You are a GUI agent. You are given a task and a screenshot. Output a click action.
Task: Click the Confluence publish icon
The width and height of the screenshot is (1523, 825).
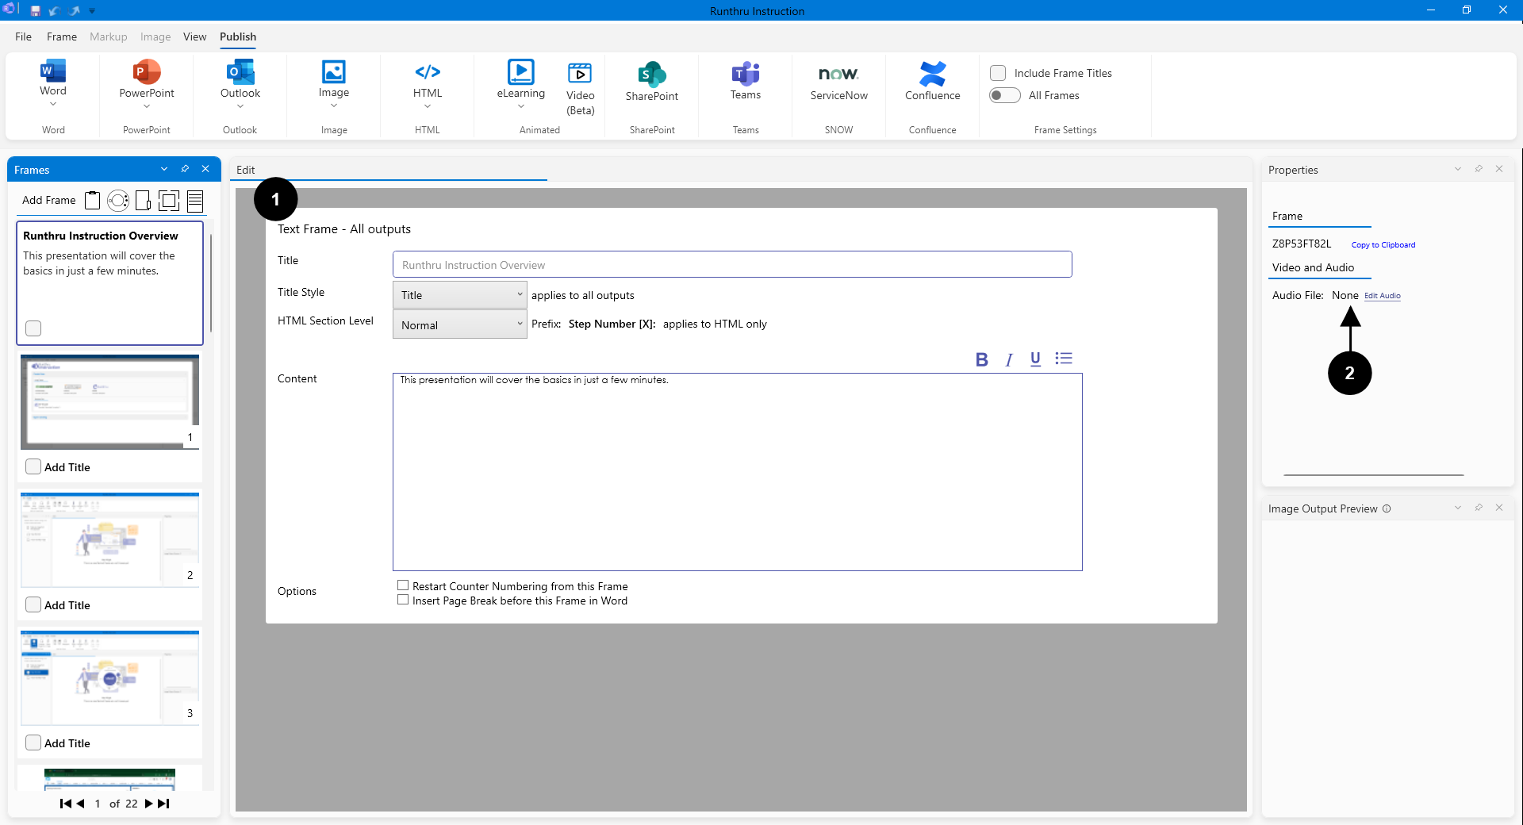click(x=932, y=75)
